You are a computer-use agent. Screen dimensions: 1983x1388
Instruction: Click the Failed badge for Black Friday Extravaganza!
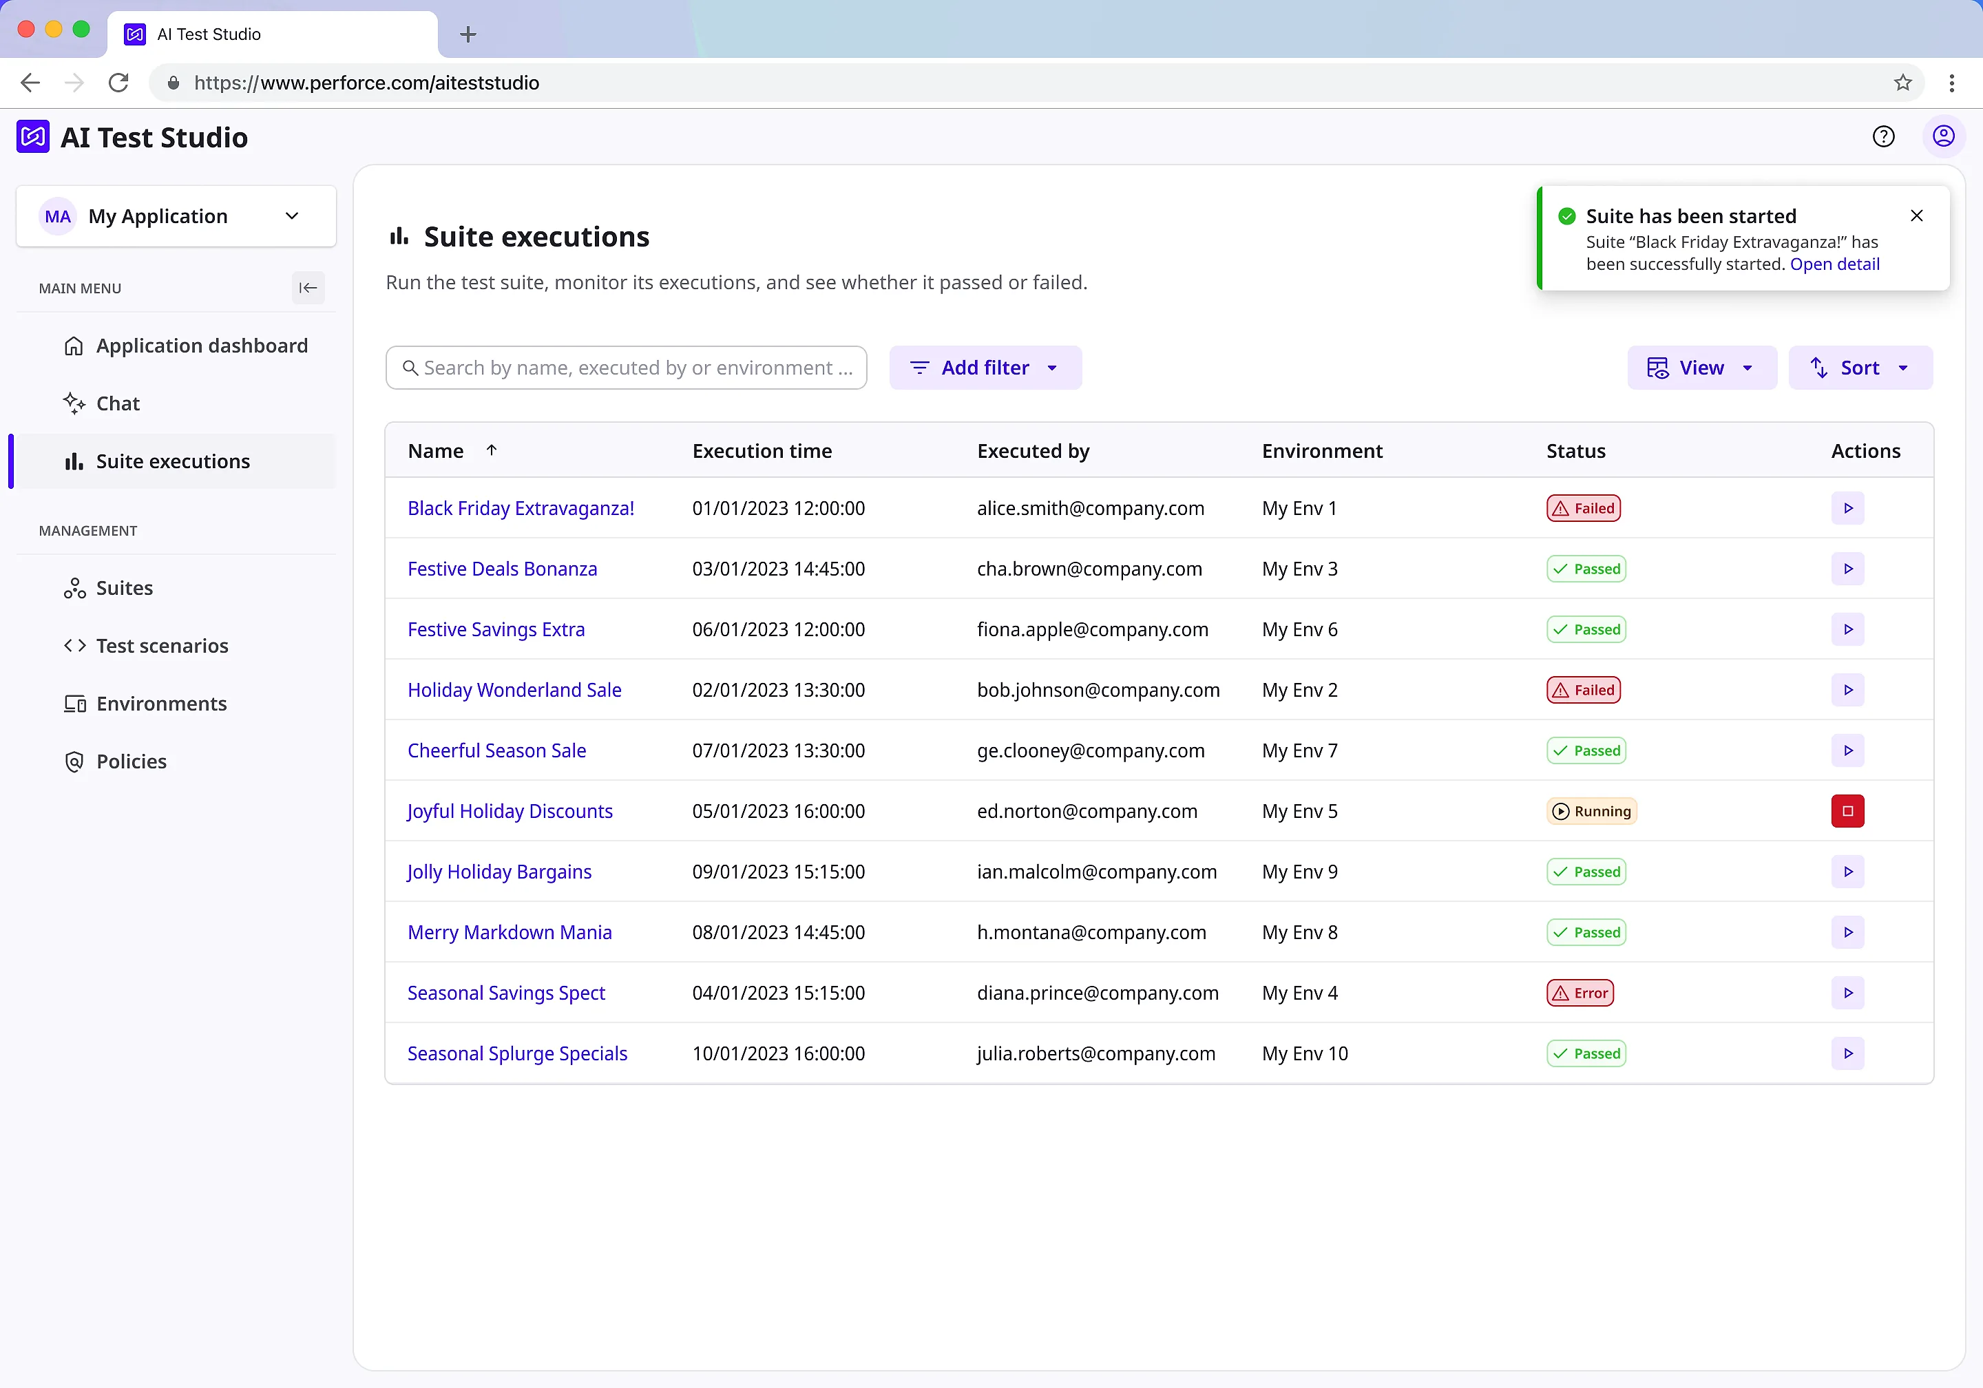pos(1583,508)
